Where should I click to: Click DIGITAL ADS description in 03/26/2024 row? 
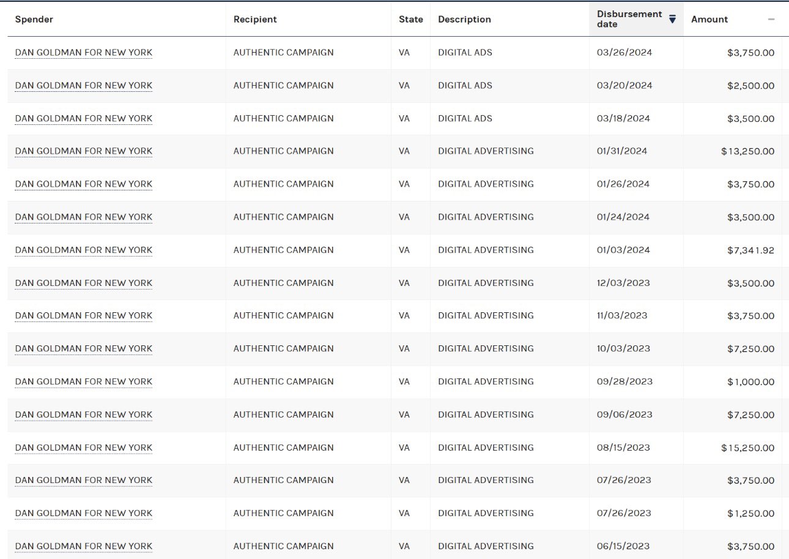coord(465,53)
